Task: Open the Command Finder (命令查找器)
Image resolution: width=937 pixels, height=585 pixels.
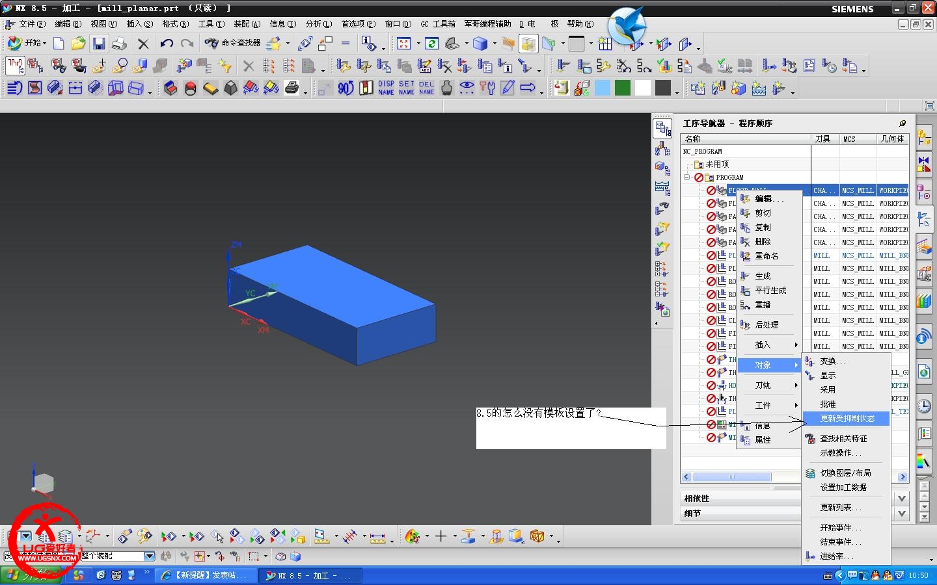Action: tap(232, 43)
